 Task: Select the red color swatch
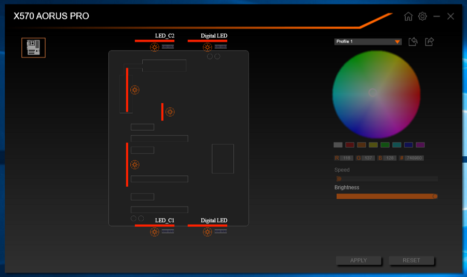350,145
